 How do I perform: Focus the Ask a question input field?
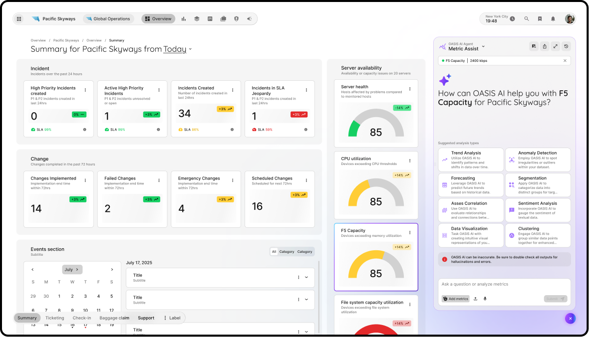504,285
